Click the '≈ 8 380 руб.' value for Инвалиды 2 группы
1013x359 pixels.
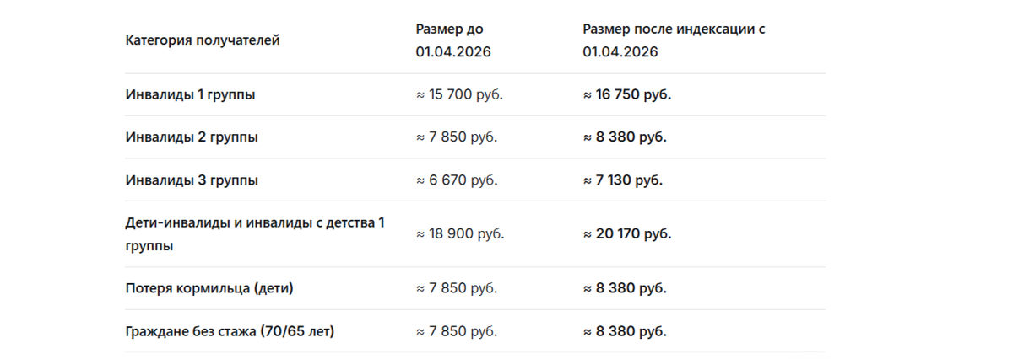[x=625, y=137]
